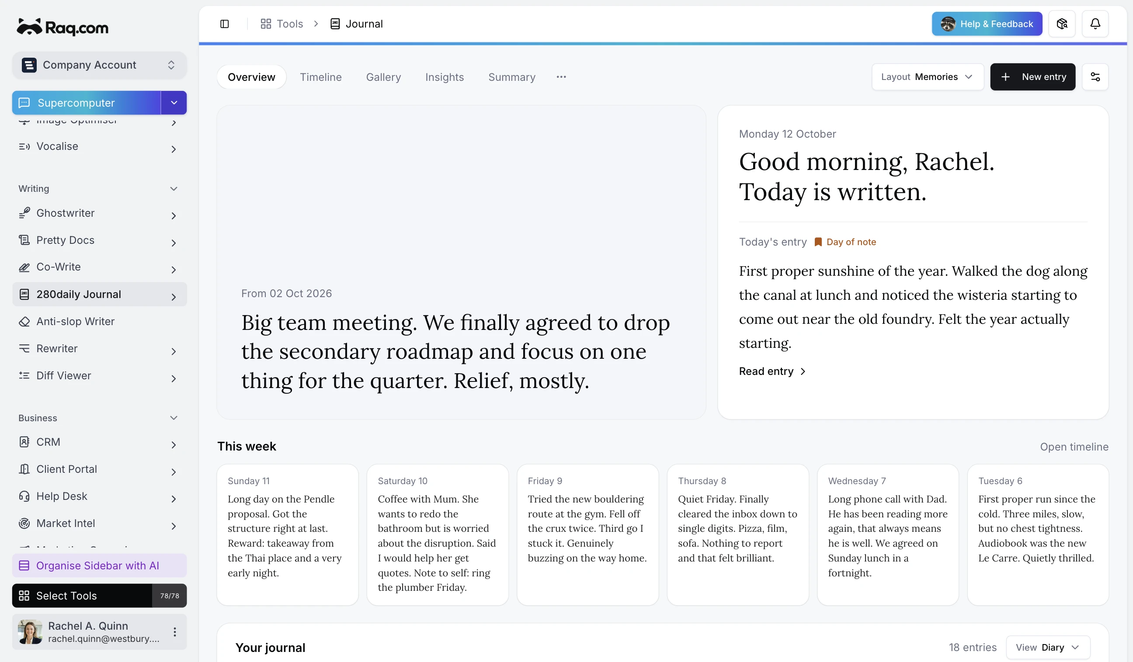The height and width of the screenshot is (662, 1133).
Task: Open more tabs ellipsis menu
Action: (x=561, y=77)
